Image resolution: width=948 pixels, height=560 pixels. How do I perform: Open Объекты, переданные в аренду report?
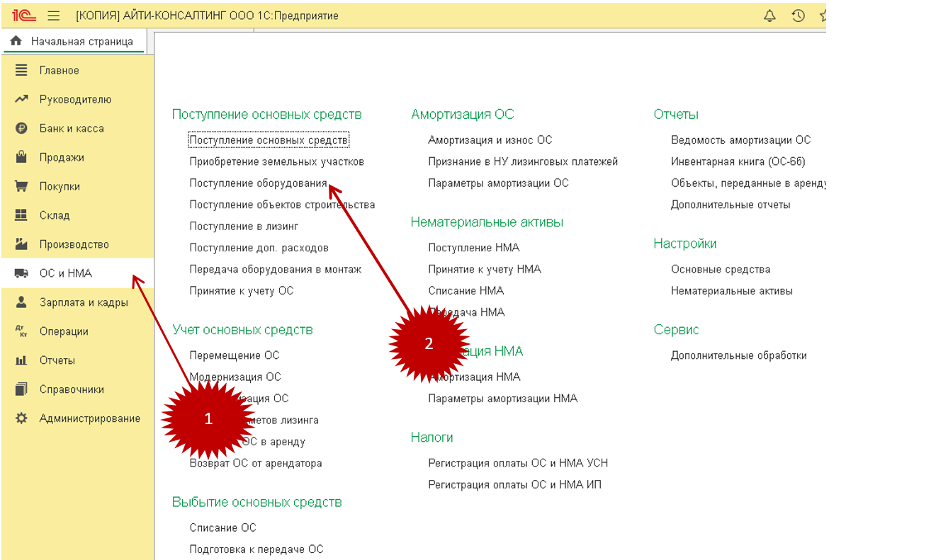point(748,183)
